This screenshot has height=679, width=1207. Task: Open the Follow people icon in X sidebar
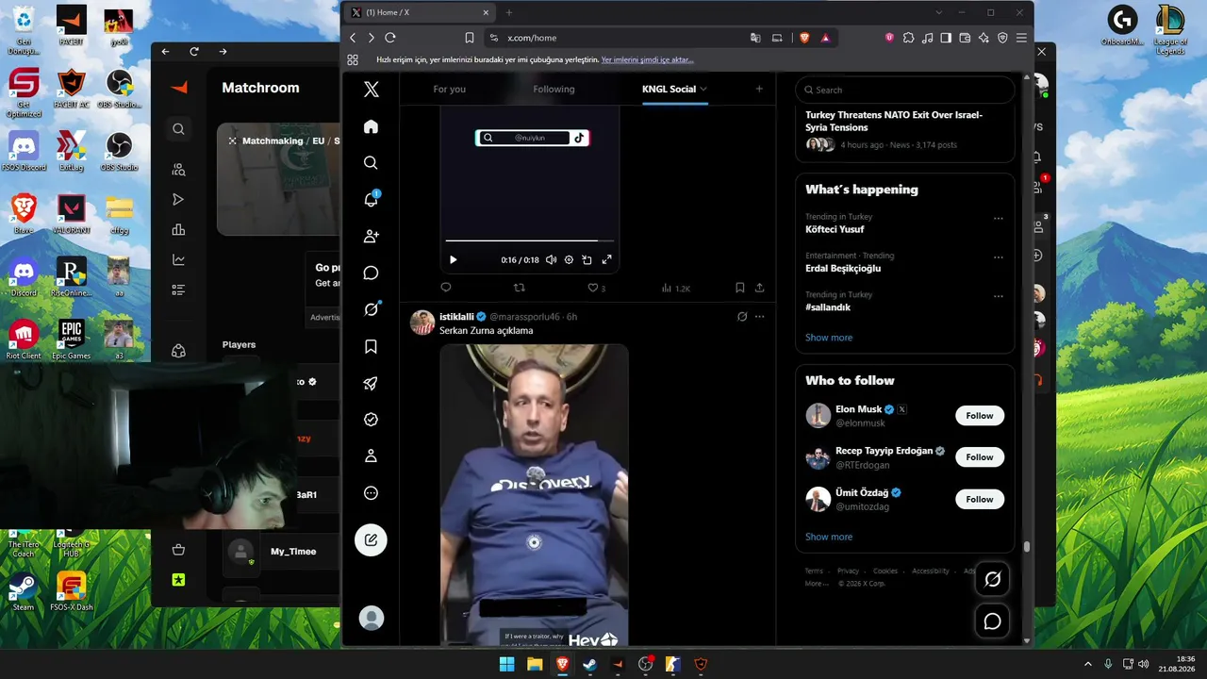tap(371, 236)
